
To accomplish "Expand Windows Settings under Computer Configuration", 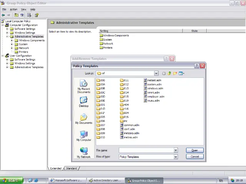I will pos(7,33).
